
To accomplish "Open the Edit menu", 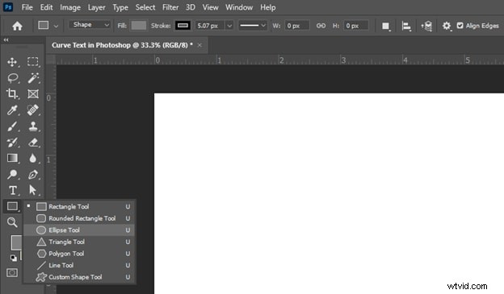I will pyautogui.click(x=46, y=7).
